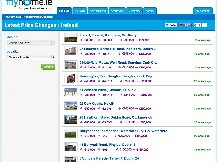
Task: Open the My Account tab
Action: tap(203, 11)
